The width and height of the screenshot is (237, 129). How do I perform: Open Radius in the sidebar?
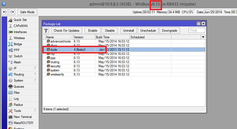click(x=18, y=104)
